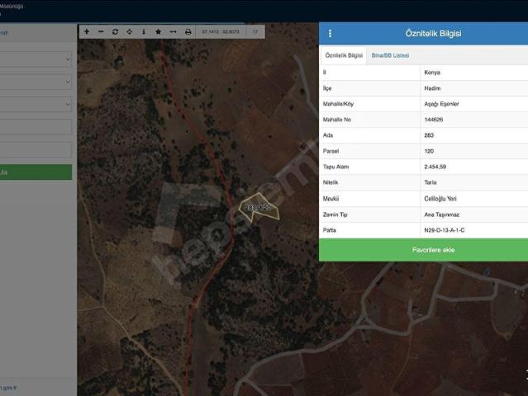528x396 pixels.
Task: Click the Aşağı Eşenler neighborhood value
Action: pos(441,104)
